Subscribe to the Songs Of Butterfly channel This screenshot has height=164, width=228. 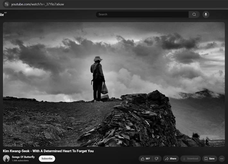click(x=47, y=159)
